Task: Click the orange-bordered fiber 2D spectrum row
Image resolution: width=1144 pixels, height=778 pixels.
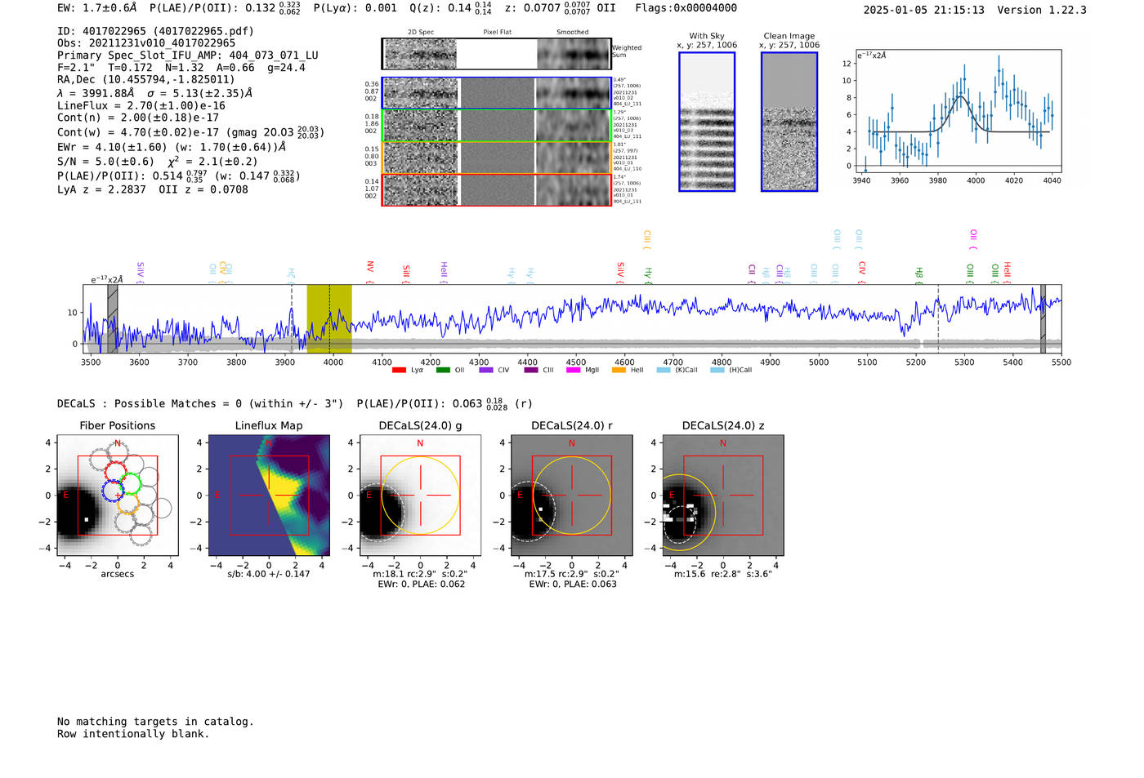Action: [496, 157]
